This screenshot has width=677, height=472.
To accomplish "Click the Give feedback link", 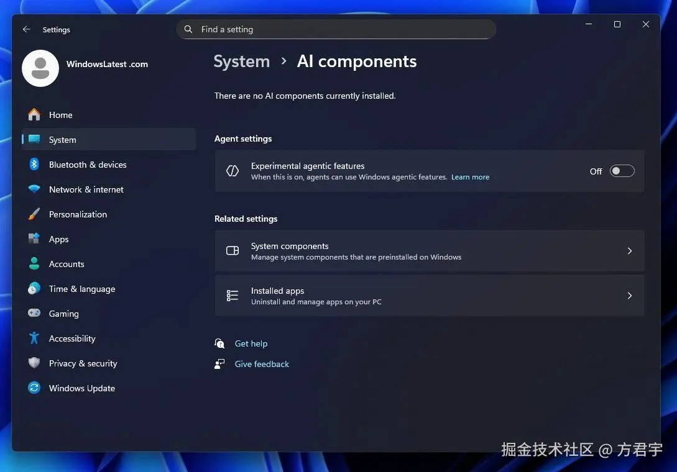I will click(262, 364).
